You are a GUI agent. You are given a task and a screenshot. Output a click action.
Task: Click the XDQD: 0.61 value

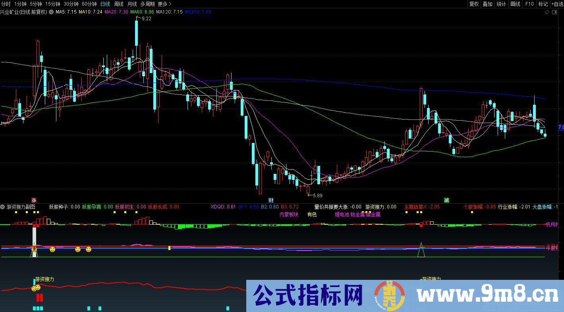click(223, 207)
